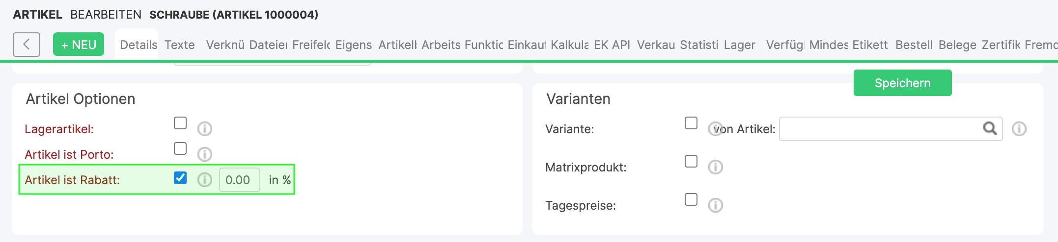Click the magnifier icon in von Artikel field

point(990,129)
